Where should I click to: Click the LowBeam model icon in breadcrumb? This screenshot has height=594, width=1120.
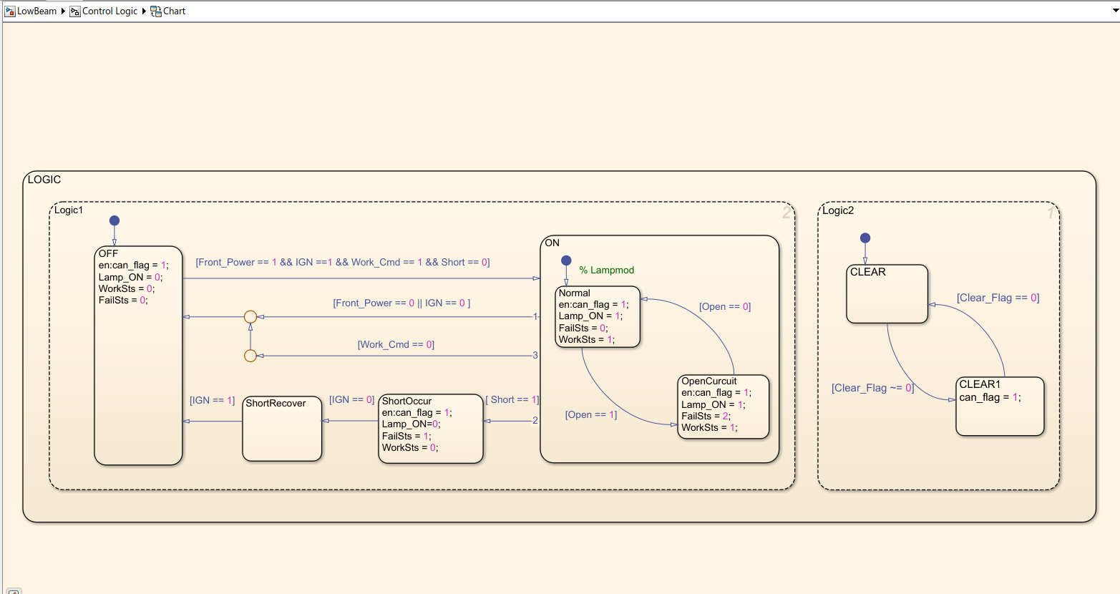[x=10, y=11]
